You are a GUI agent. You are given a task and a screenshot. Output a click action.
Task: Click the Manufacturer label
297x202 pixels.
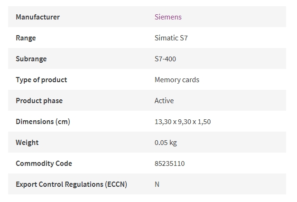(37, 17)
